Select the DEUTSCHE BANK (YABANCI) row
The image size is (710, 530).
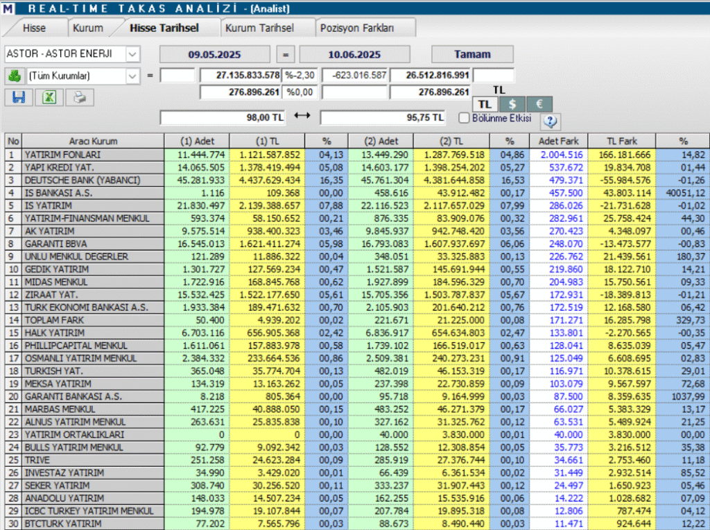pyautogui.click(x=102, y=180)
